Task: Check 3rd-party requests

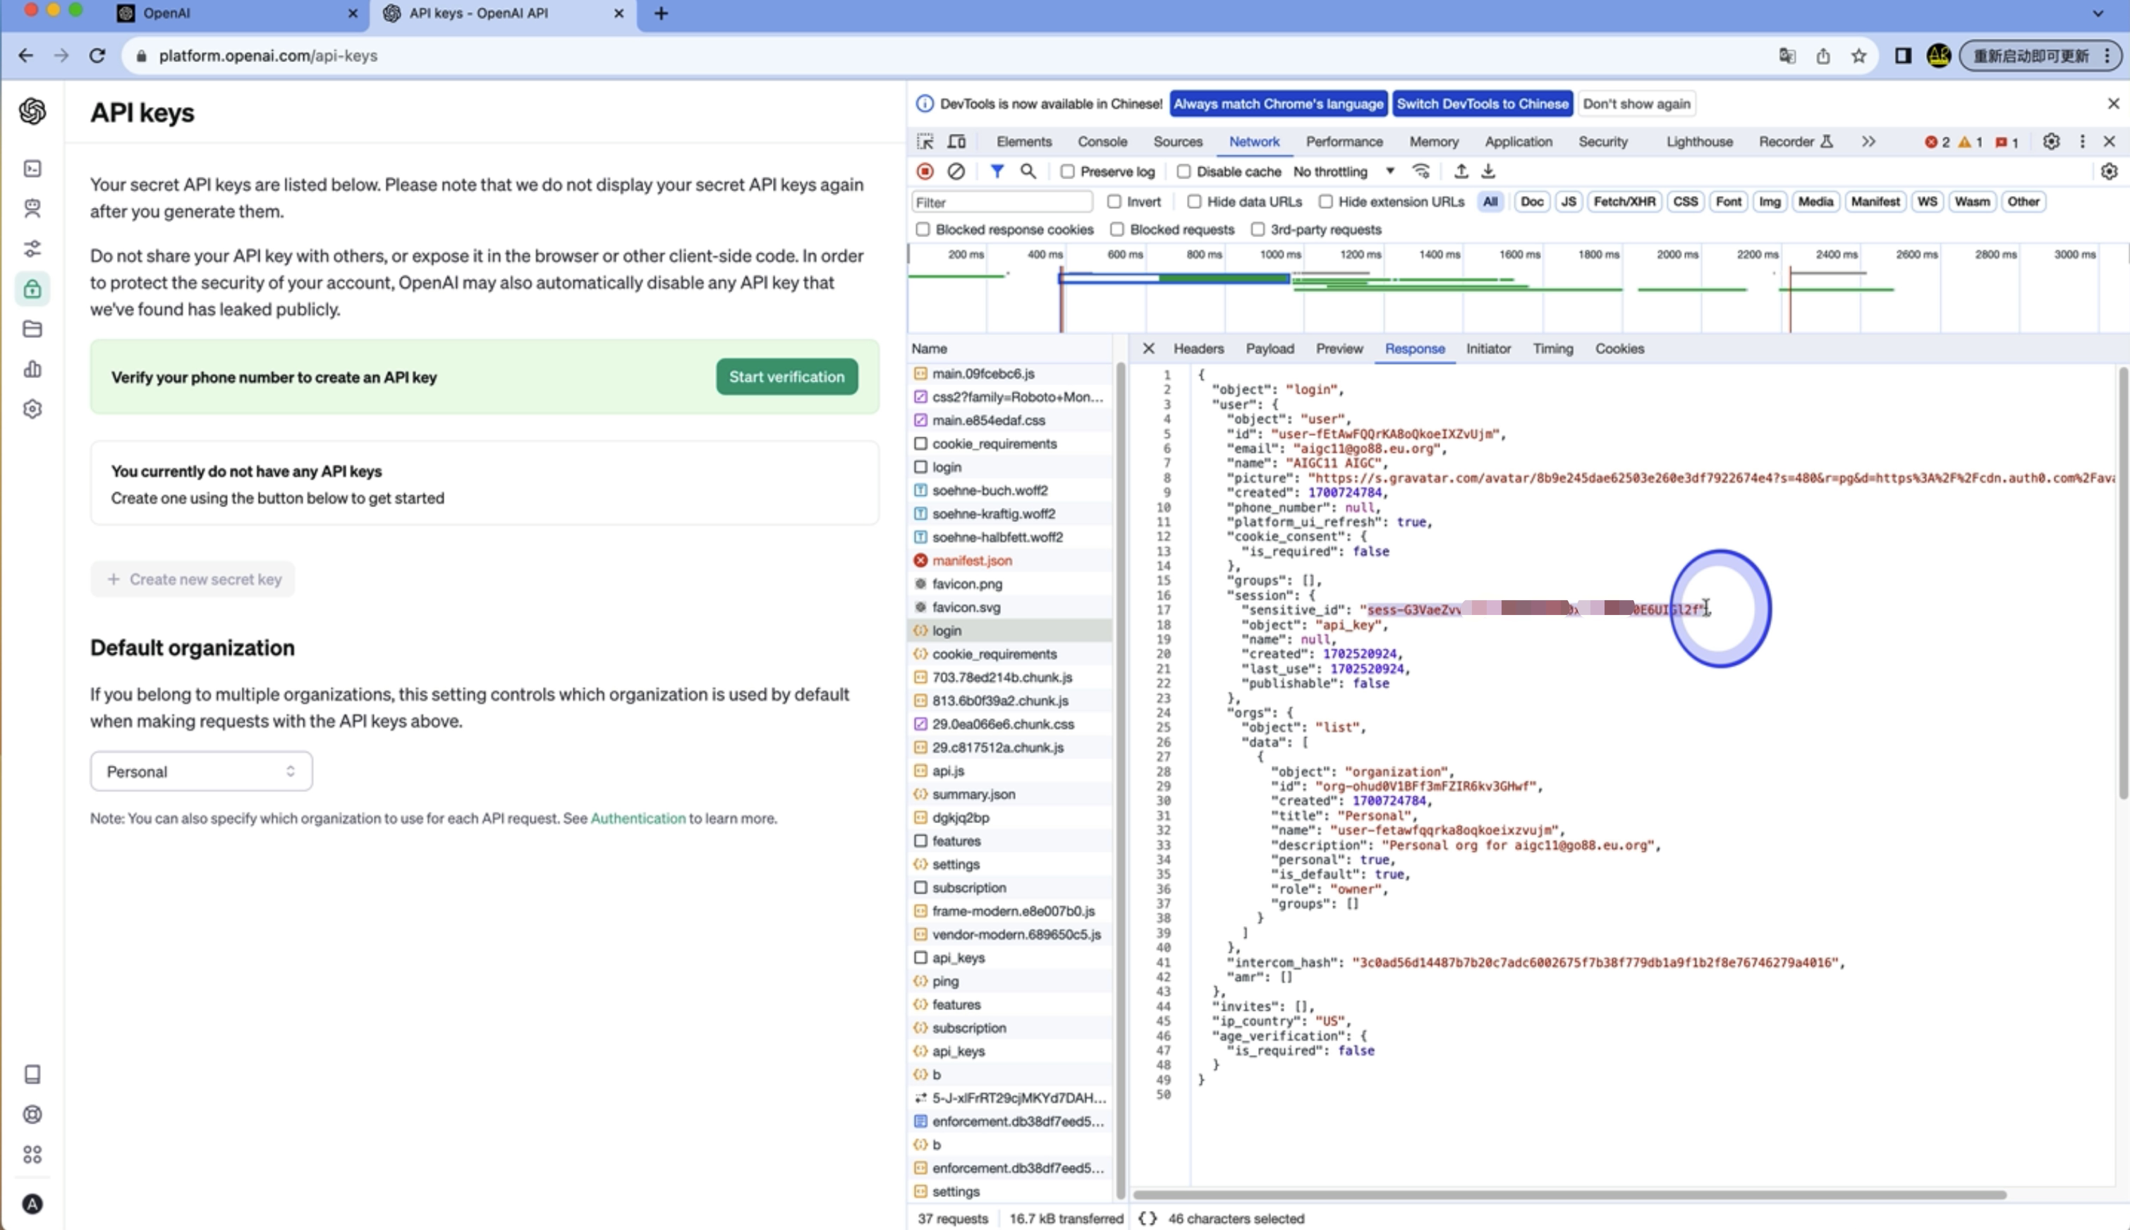Action: pos(1258,230)
